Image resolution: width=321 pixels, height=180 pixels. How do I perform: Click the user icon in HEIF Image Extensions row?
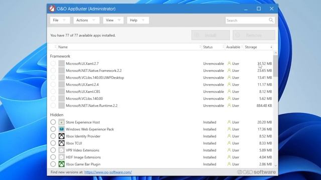[229, 157]
